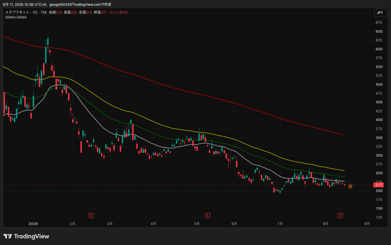Click the 550 price axis label
This screenshot has width=391, height=245.
(379, 67)
